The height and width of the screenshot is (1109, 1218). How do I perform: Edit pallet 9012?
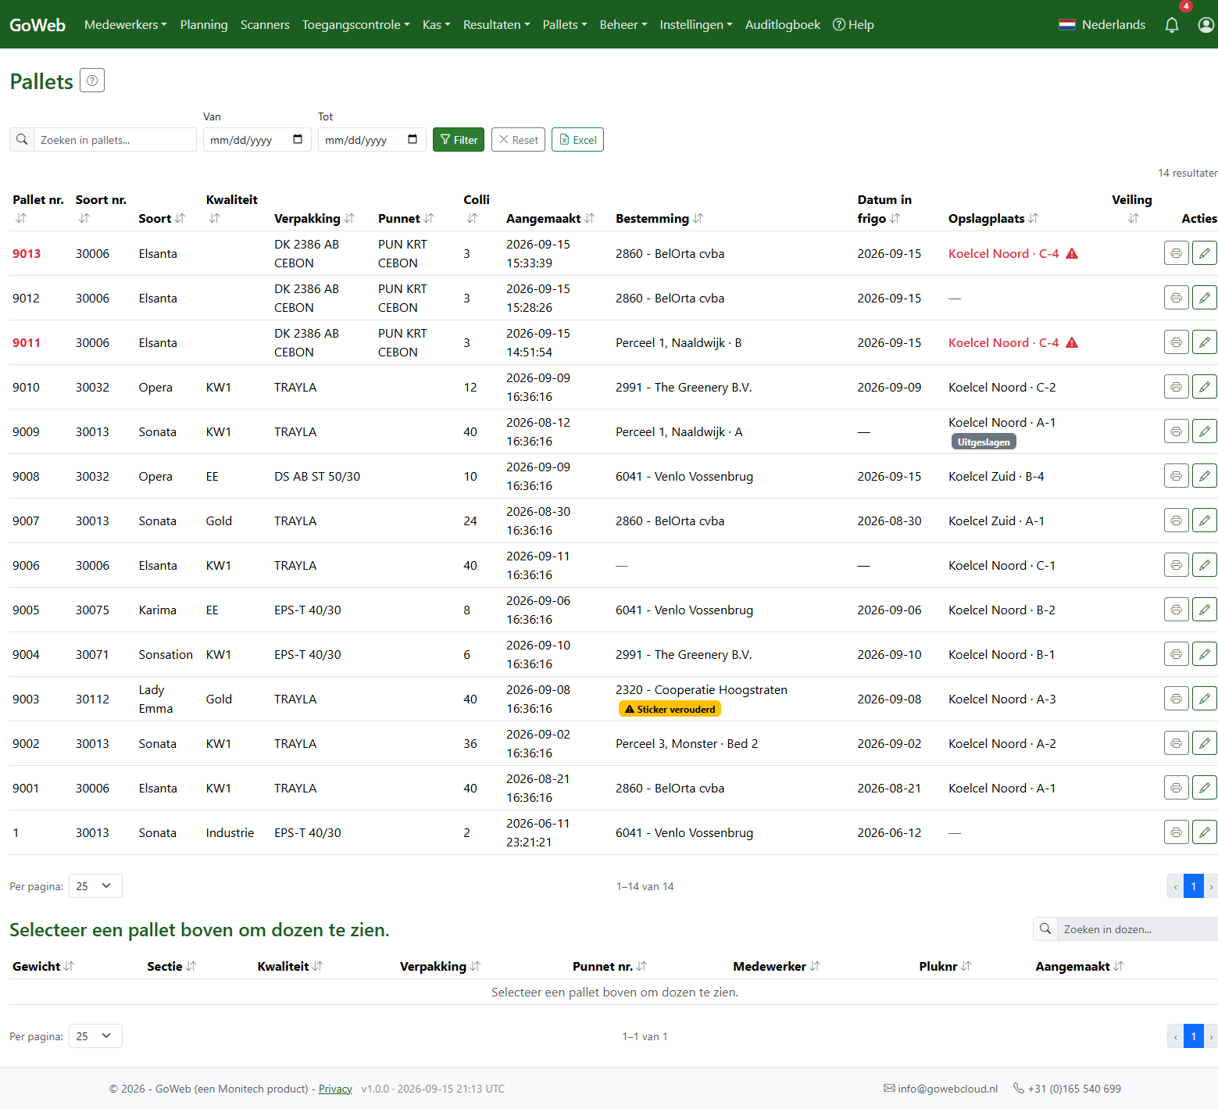[1205, 298]
